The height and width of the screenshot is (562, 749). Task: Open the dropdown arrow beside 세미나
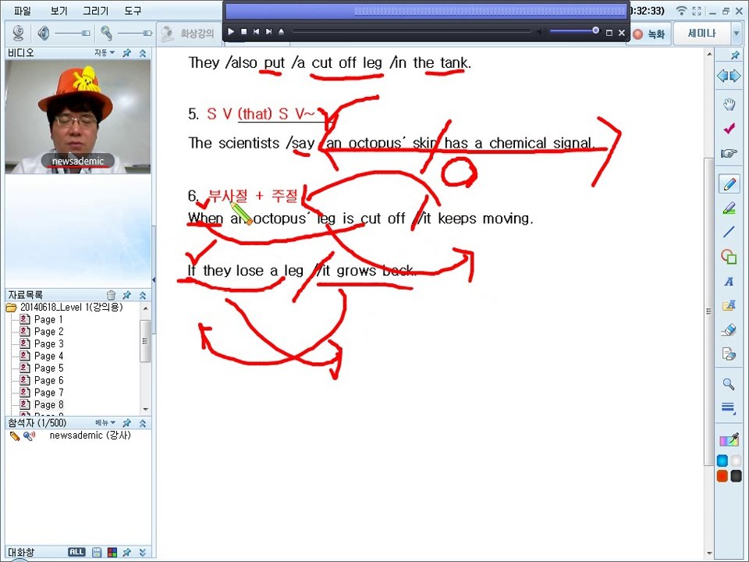click(736, 34)
